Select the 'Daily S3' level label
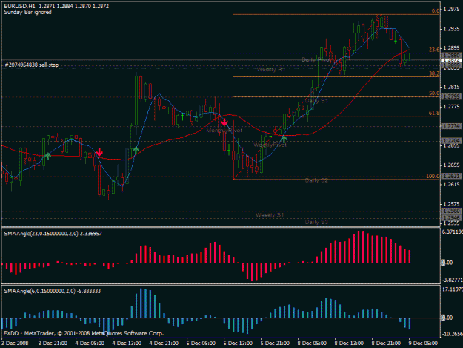Image resolution: width=463 pixels, height=348 pixels. pos(316,222)
